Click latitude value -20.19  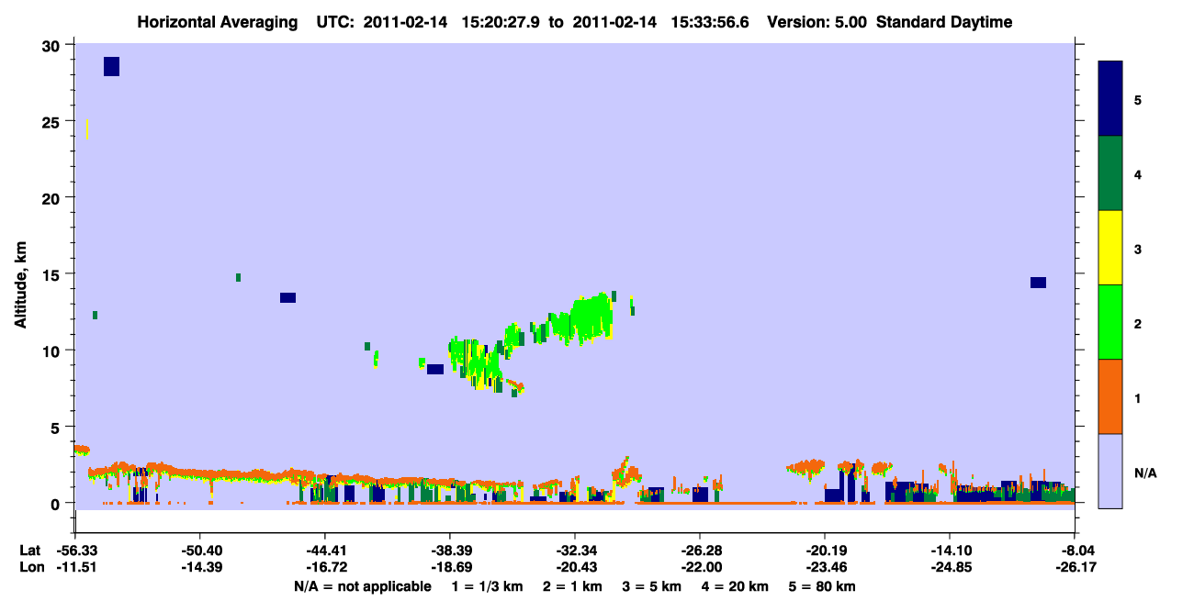point(825,551)
